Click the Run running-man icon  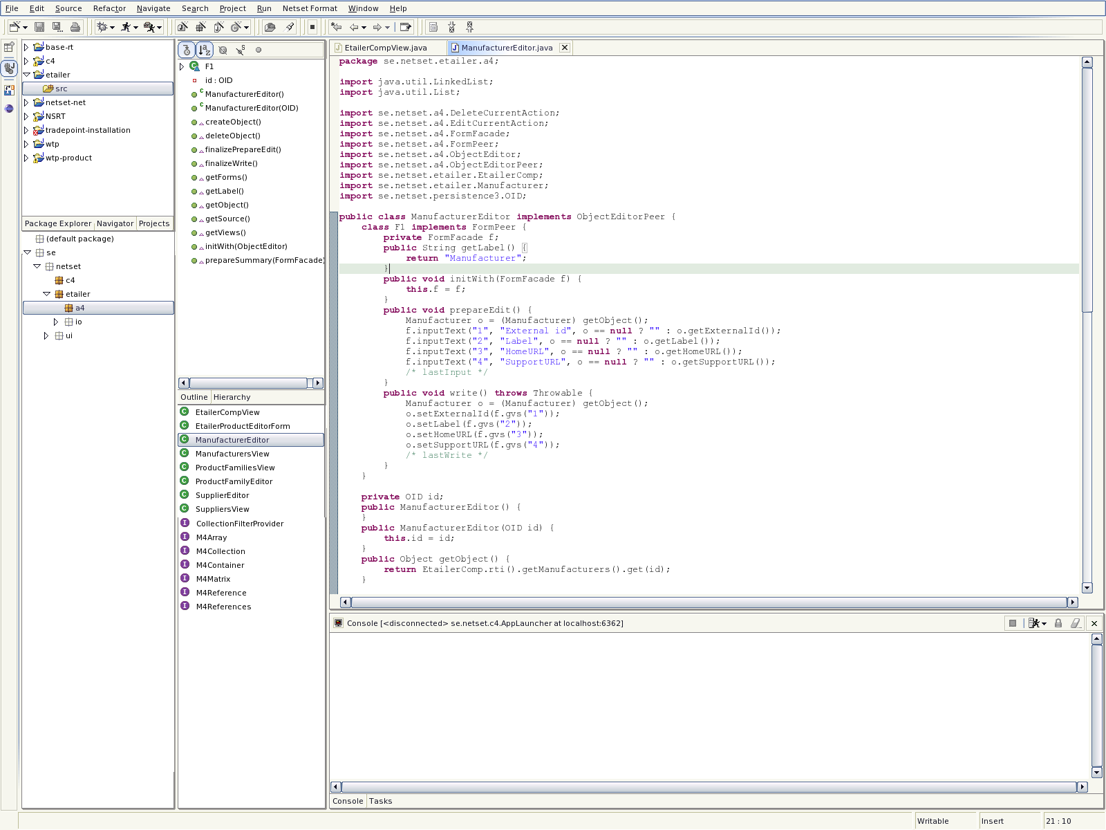[x=126, y=27]
